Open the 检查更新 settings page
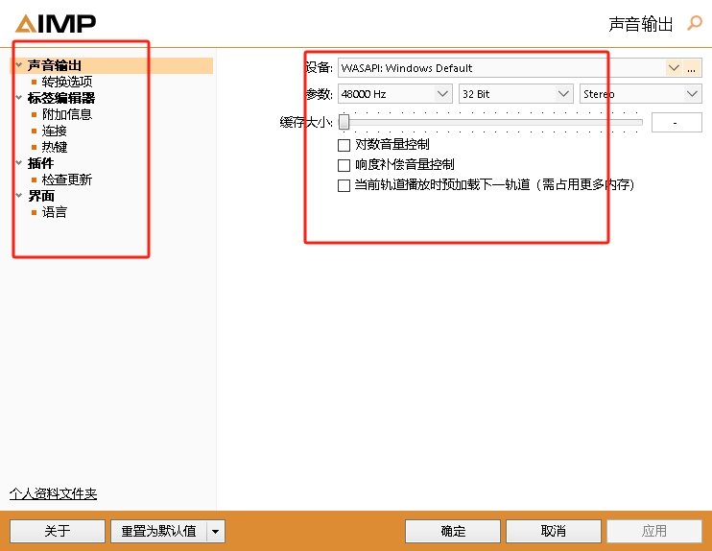Screen dimensions: 712x551 coord(67,180)
